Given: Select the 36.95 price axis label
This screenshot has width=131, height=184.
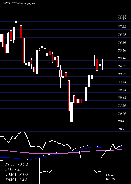Looking at the screenshot, I should tap(122, 35).
